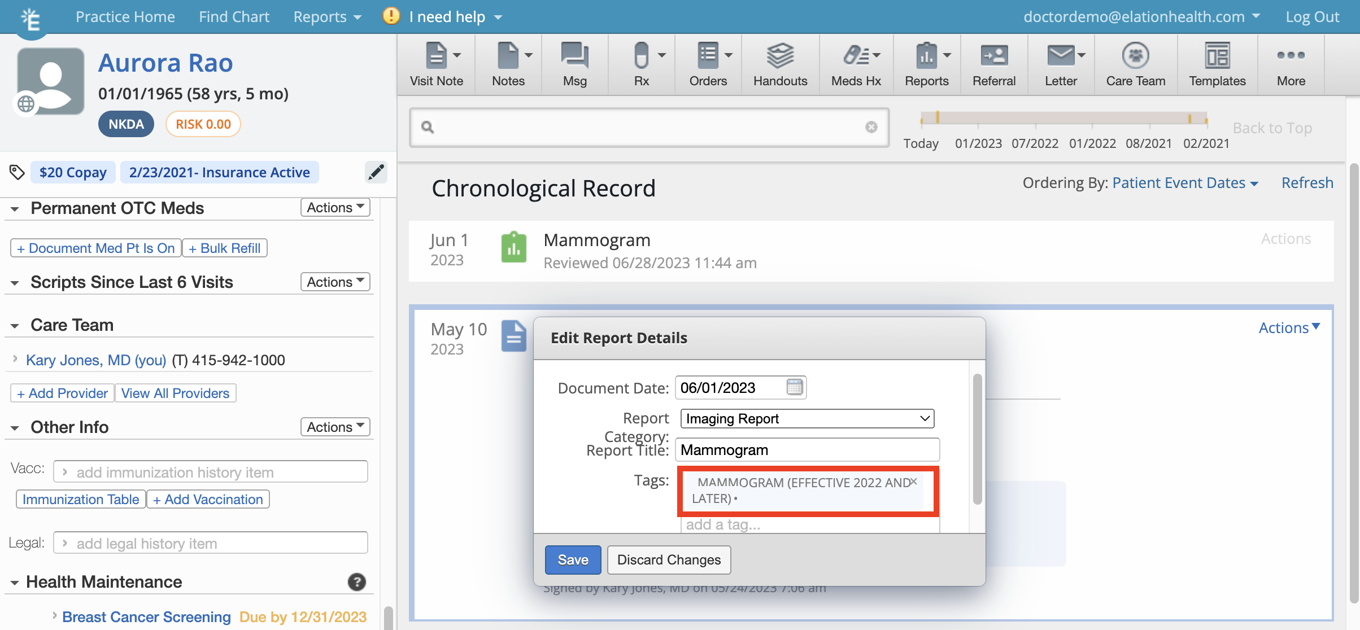Click the Report Title input field

coord(807,450)
